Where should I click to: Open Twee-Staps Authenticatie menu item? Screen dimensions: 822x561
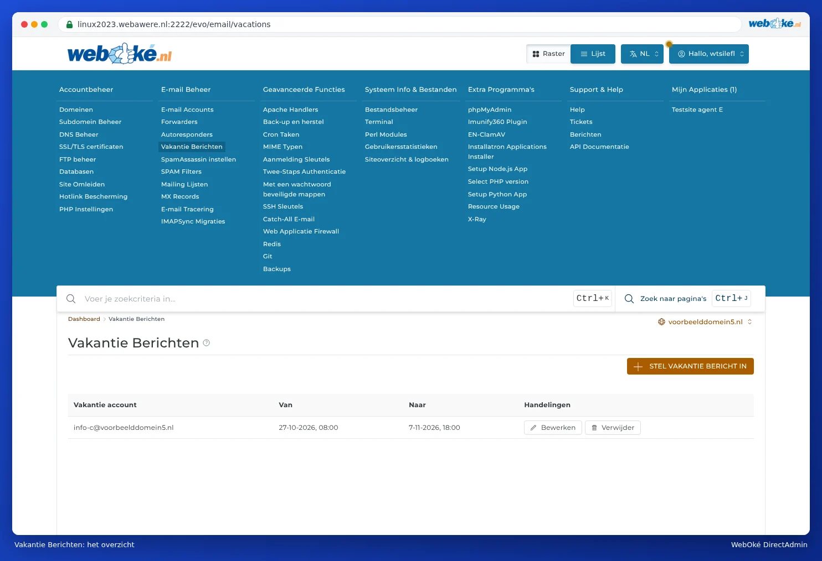pyautogui.click(x=304, y=172)
